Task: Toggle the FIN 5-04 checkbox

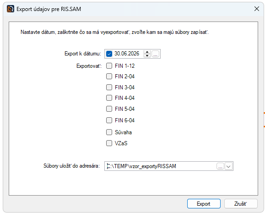Action: (109, 109)
